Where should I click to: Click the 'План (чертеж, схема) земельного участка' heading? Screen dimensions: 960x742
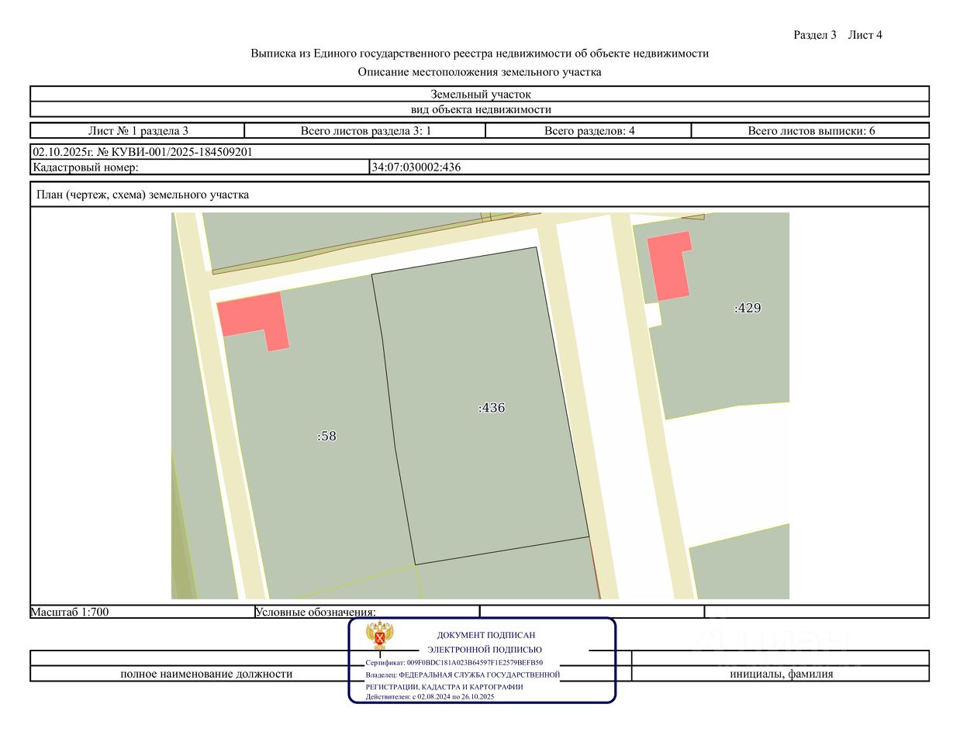click(143, 195)
